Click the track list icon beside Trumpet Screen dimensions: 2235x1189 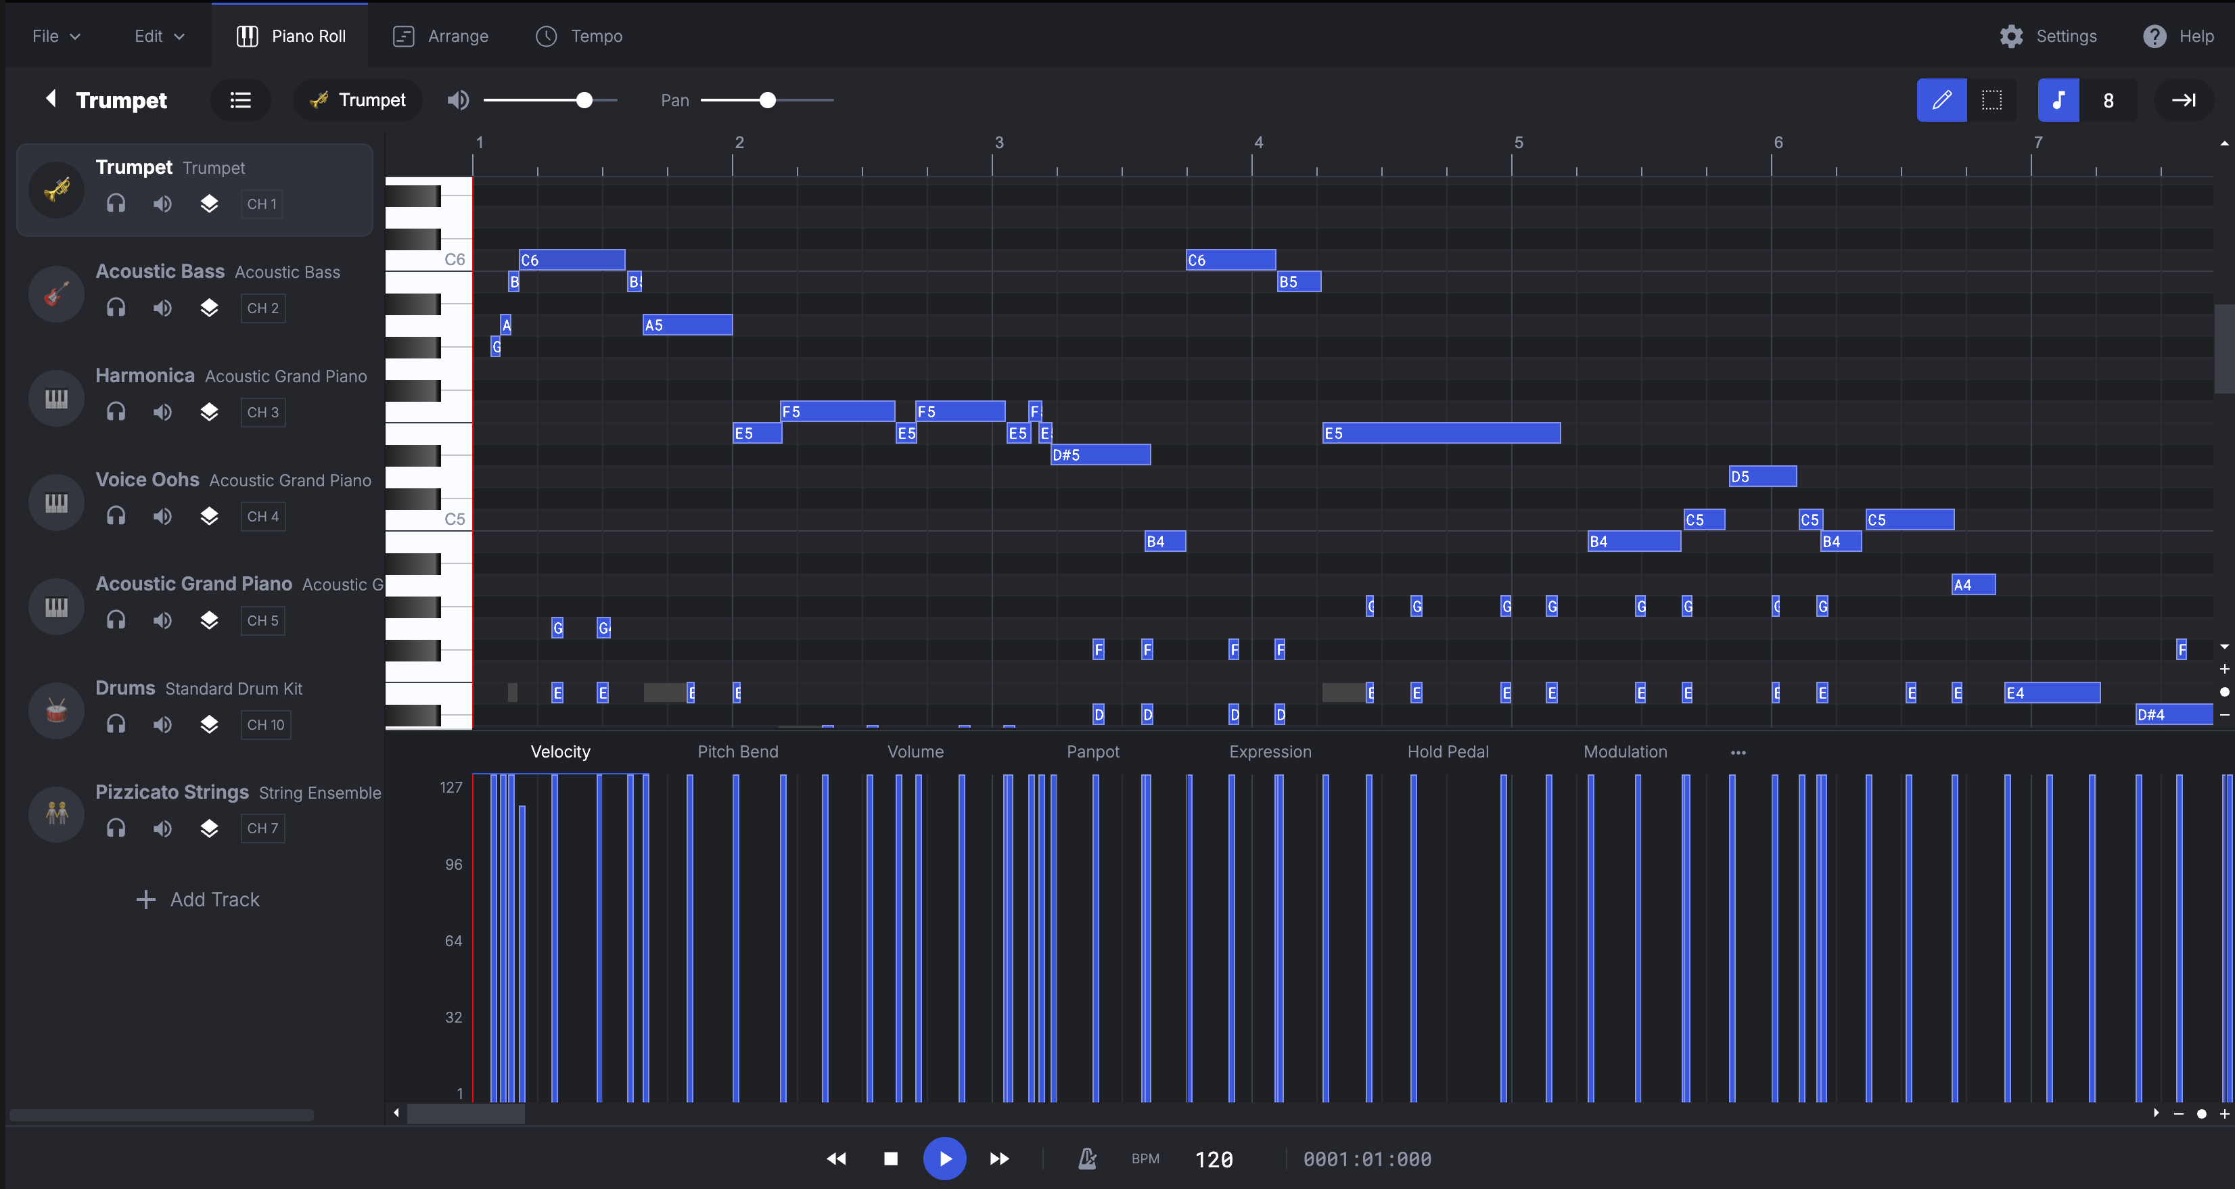240,101
